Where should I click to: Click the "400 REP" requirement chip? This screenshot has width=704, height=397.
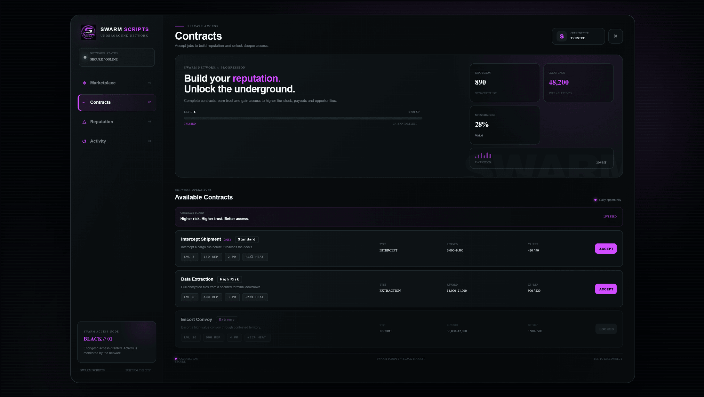(211, 297)
